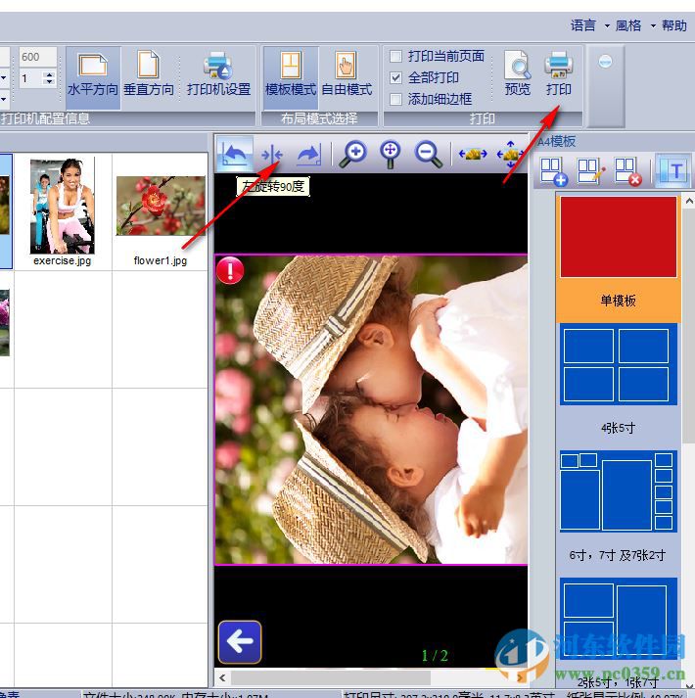
Task: Select flower1.jpg thumbnail
Action: coord(161,211)
